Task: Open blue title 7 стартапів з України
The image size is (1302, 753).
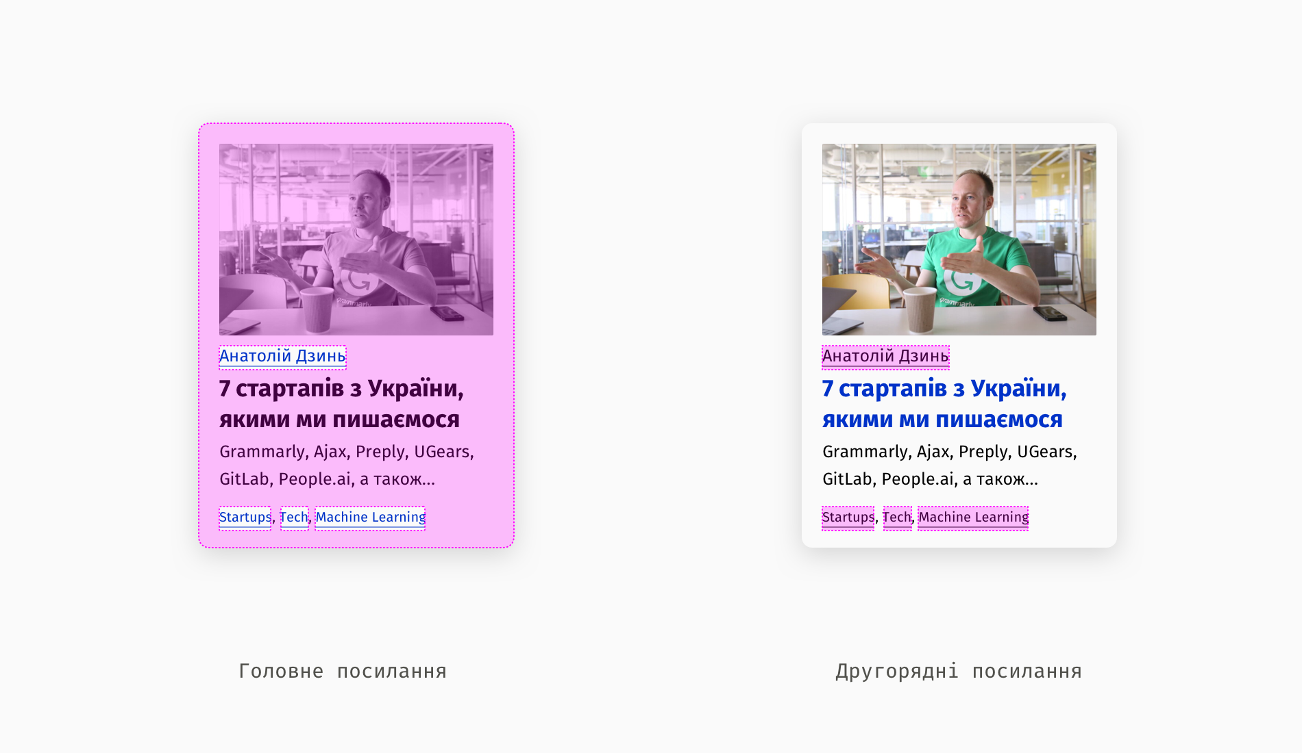Action: (x=944, y=404)
